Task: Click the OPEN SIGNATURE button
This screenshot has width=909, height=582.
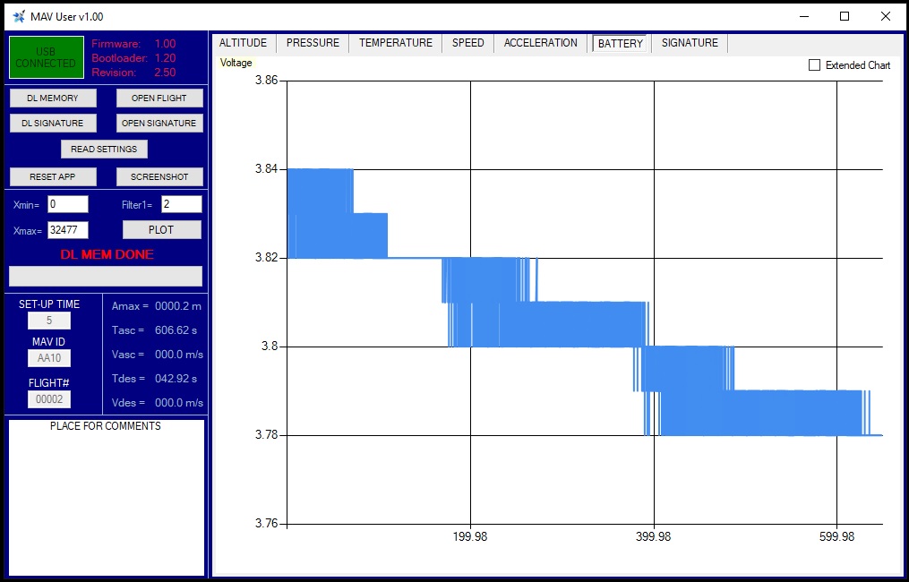Action: point(159,123)
